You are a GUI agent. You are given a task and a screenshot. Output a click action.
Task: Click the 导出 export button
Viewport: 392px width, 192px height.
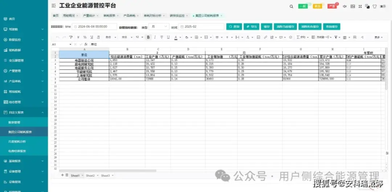251,26
